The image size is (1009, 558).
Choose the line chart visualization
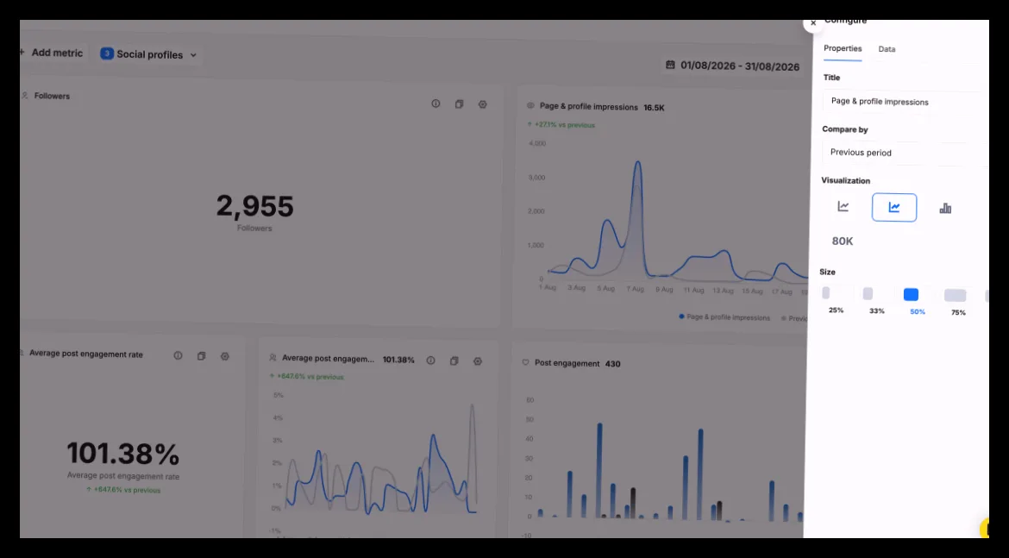pos(843,207)
